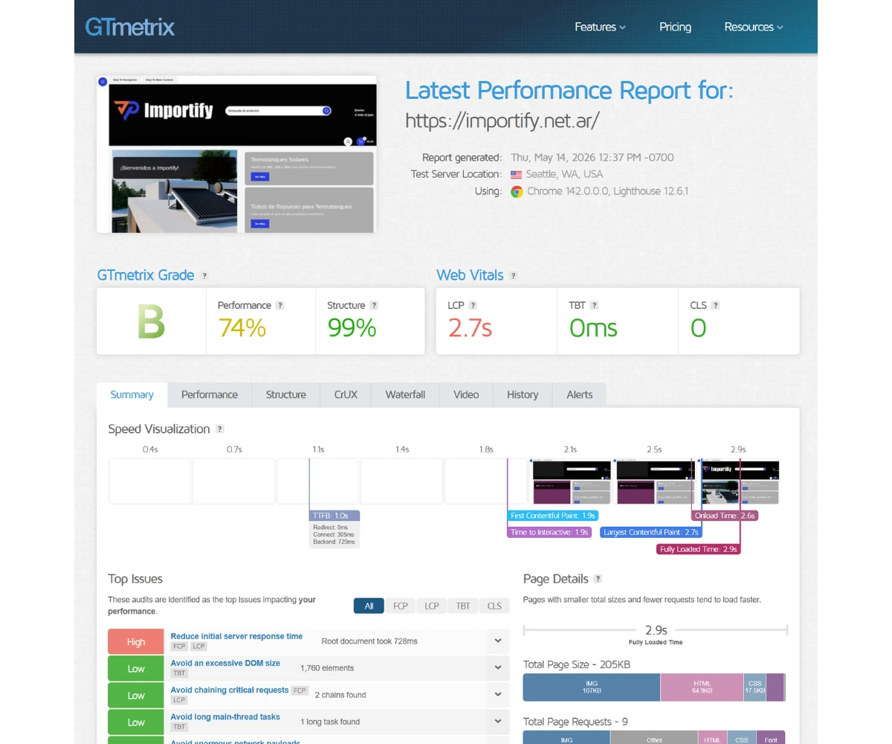This screenshot has width=892, height=744.
Task: Click the High priority badge
Action: tap(136, 641)
